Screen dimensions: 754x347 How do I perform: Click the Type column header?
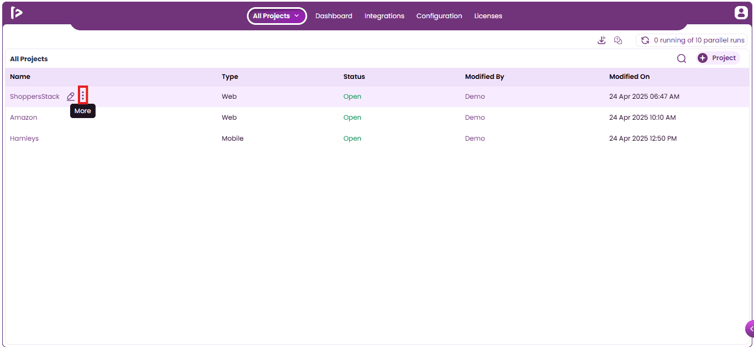pos(230,77)
